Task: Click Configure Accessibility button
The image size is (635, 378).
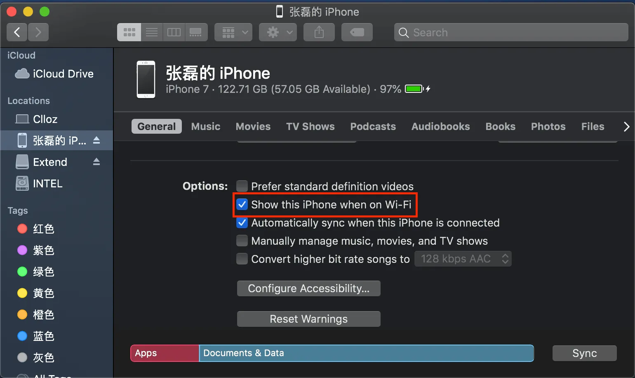Action: click(308, 288)
